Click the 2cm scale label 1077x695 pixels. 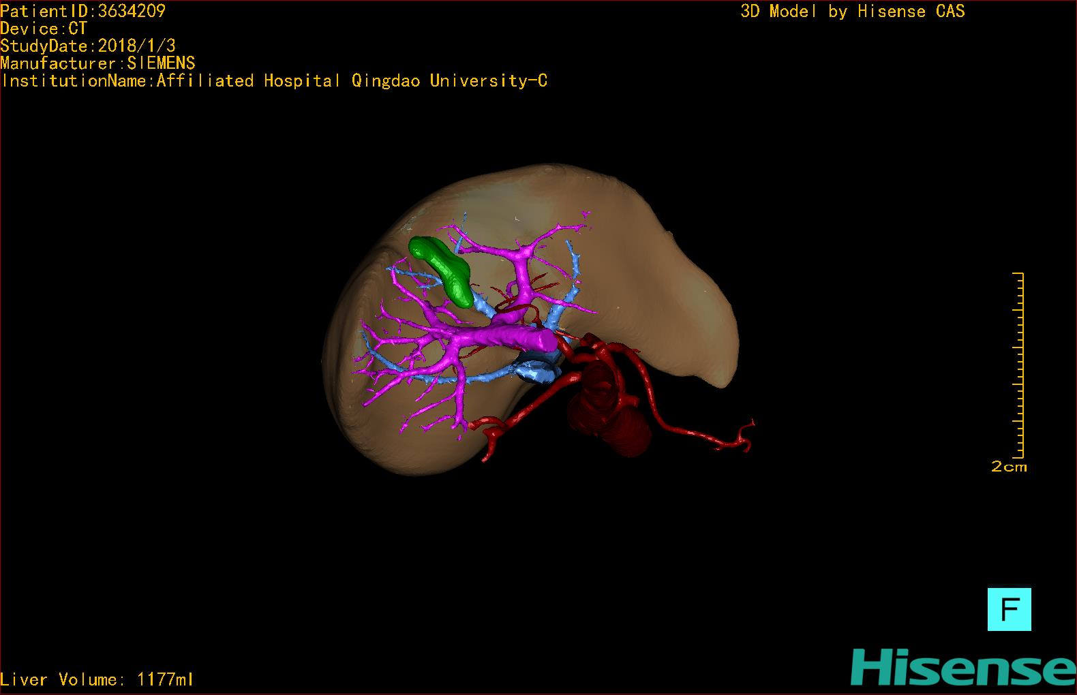point(1009,467)
